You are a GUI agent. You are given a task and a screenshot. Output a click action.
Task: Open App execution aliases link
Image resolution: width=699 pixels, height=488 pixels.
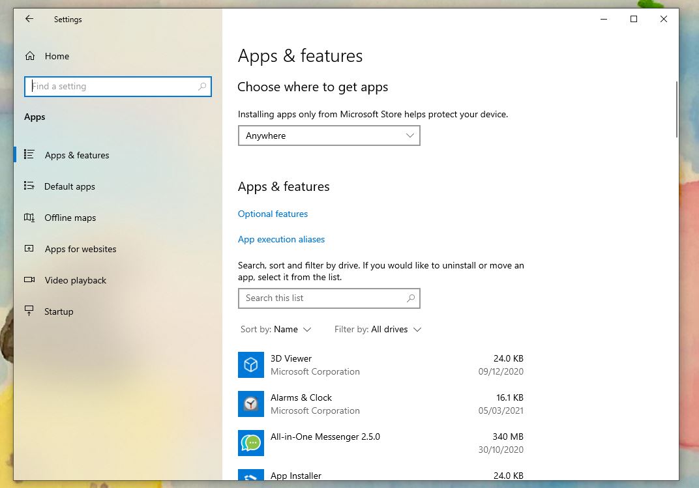coord(281,239)
